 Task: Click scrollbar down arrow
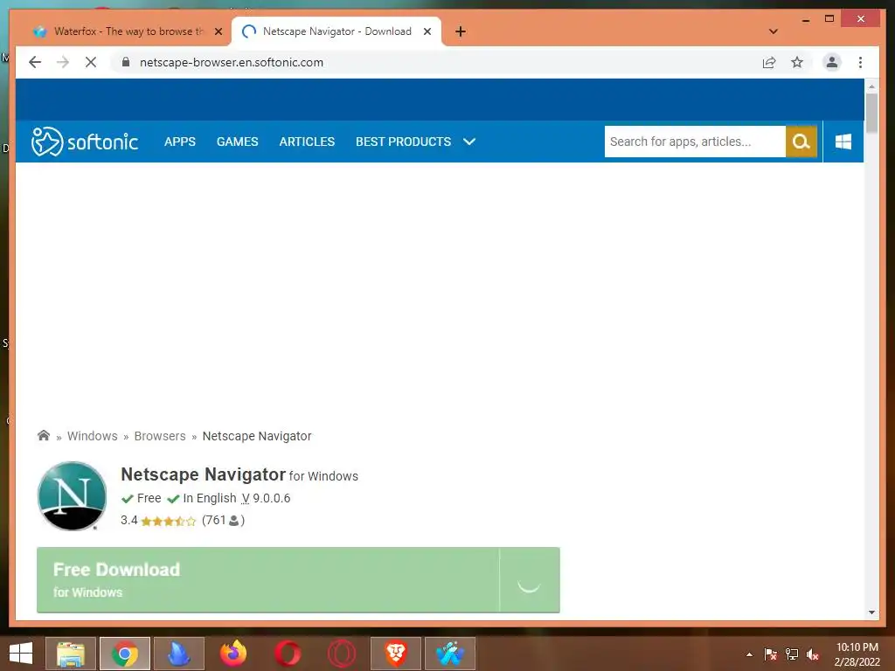(x=871, y=612)
